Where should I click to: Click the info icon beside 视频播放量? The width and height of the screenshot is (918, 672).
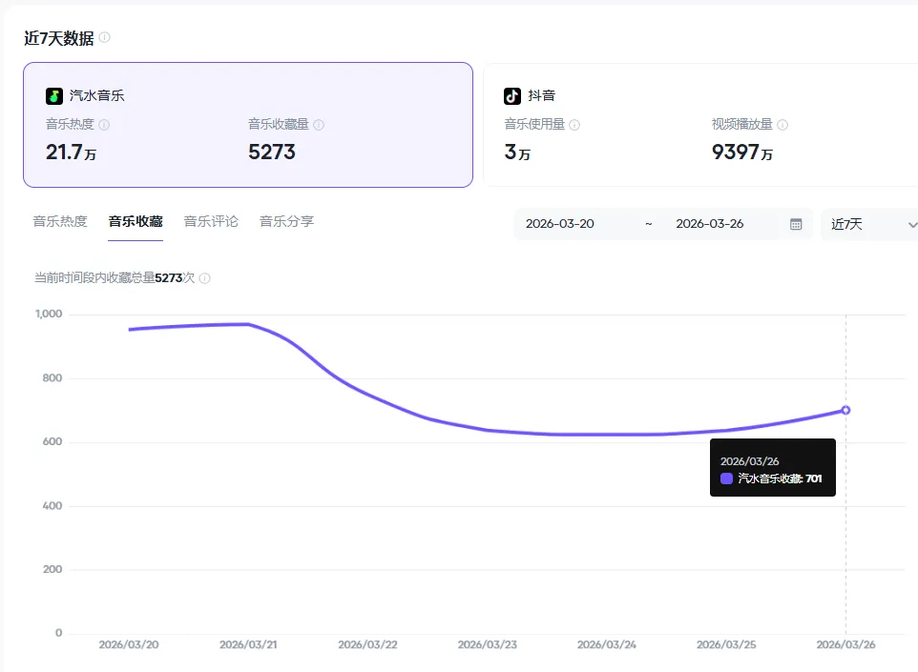pos(781,125)
